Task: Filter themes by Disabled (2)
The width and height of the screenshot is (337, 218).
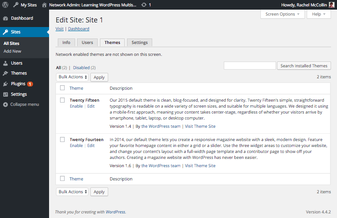Action: 84,68
